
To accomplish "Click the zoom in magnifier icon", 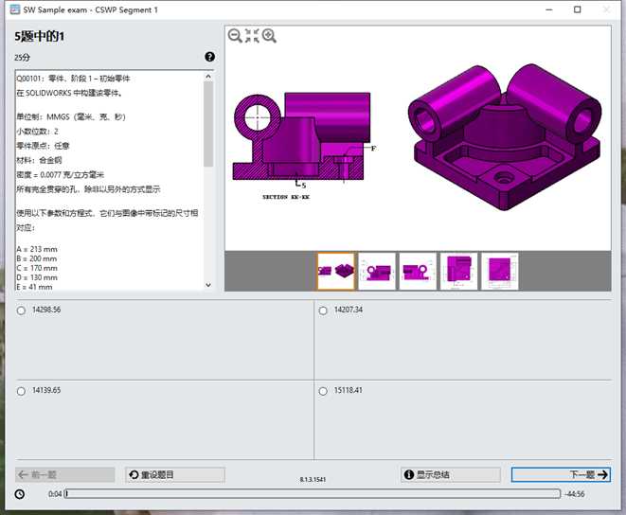I will [x=269, y=36].
